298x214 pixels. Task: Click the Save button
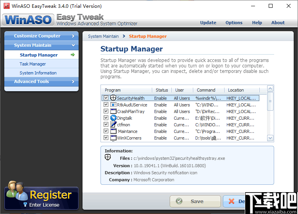195,201
